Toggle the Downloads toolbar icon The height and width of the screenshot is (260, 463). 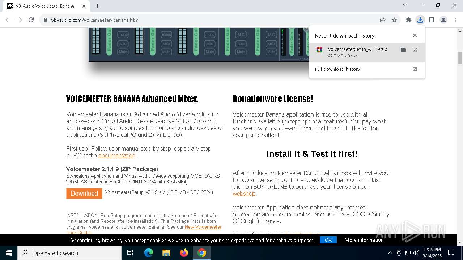420,20
